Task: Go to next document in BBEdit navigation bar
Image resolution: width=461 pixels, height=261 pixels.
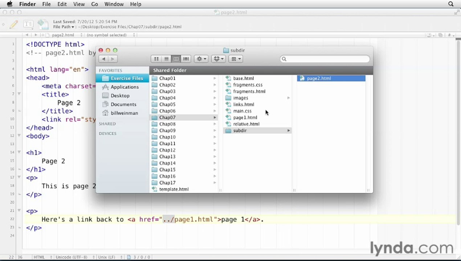Action: click(x=36, y=35)
